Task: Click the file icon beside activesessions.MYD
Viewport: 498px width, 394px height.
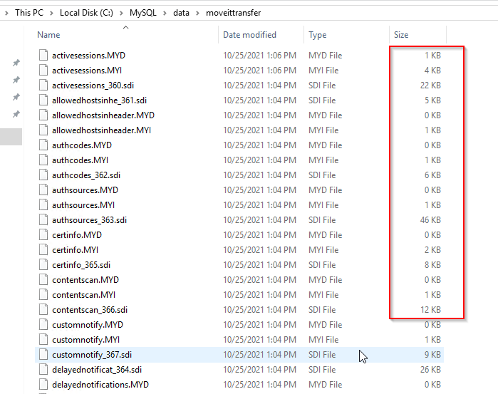Action: click(43, 55)
